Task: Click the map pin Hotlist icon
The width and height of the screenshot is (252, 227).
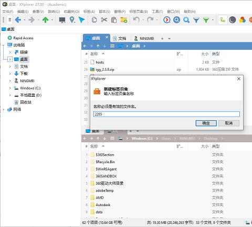Action: 72,20
